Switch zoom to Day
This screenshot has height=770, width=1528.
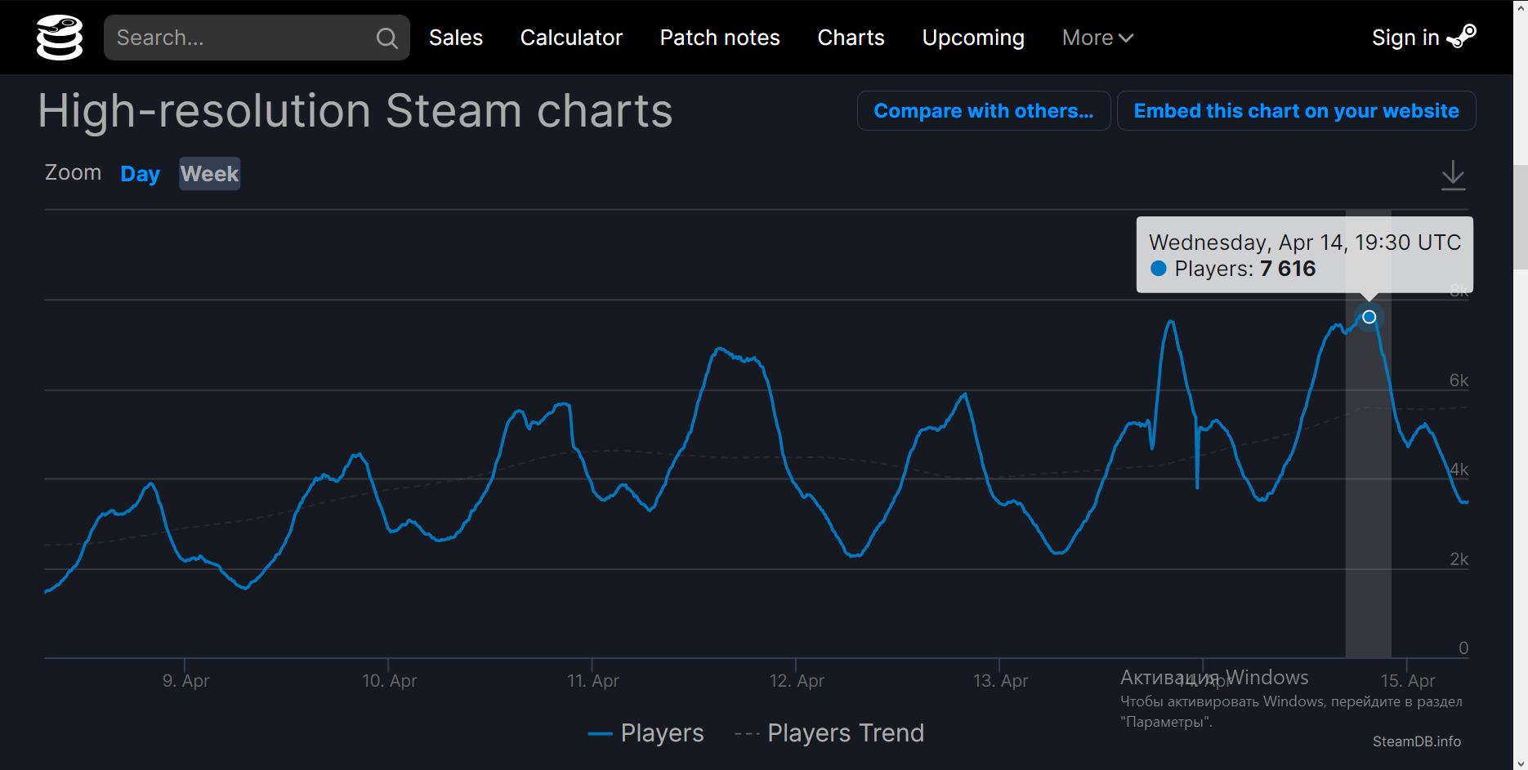tap(140, 174)
